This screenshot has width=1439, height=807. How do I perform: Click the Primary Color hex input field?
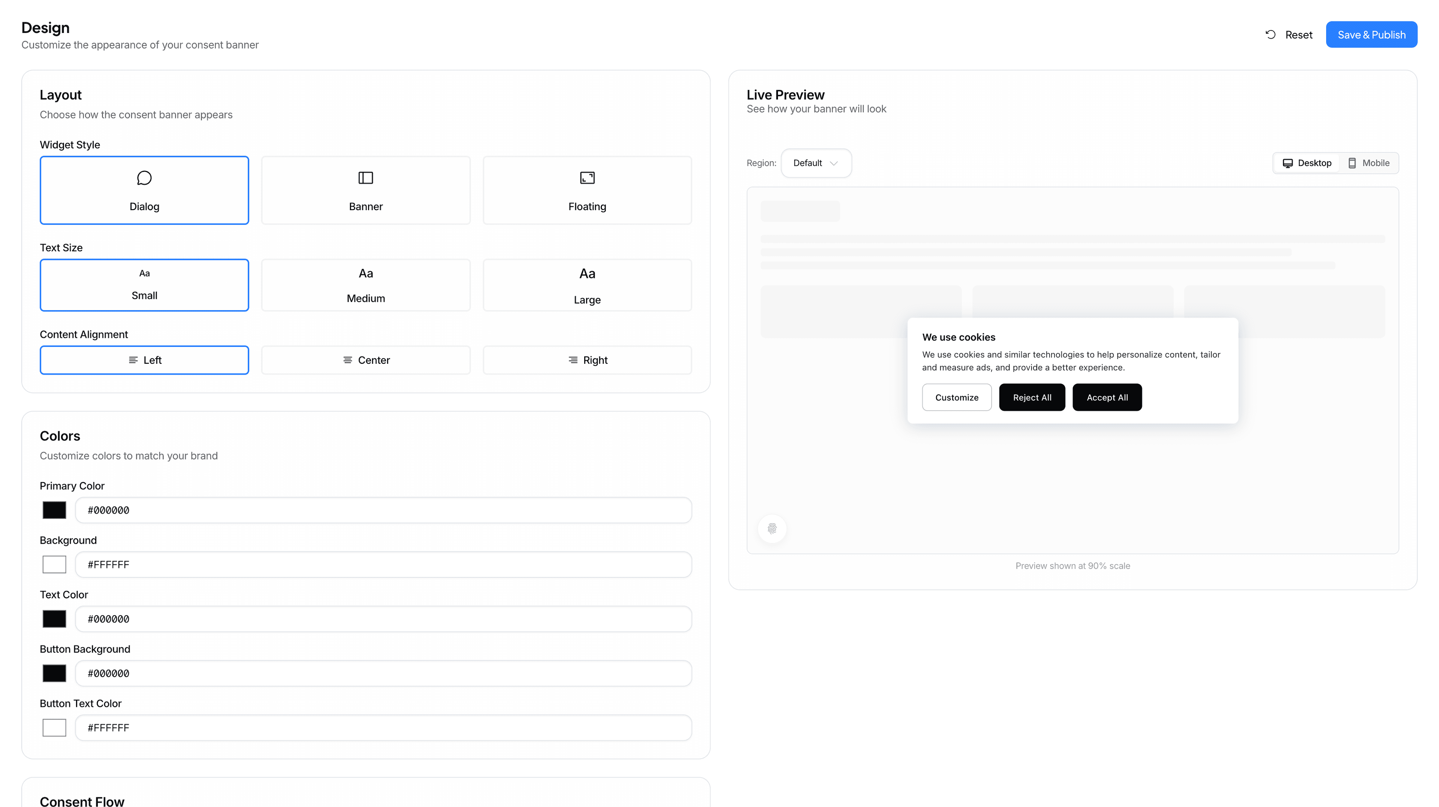384,510
